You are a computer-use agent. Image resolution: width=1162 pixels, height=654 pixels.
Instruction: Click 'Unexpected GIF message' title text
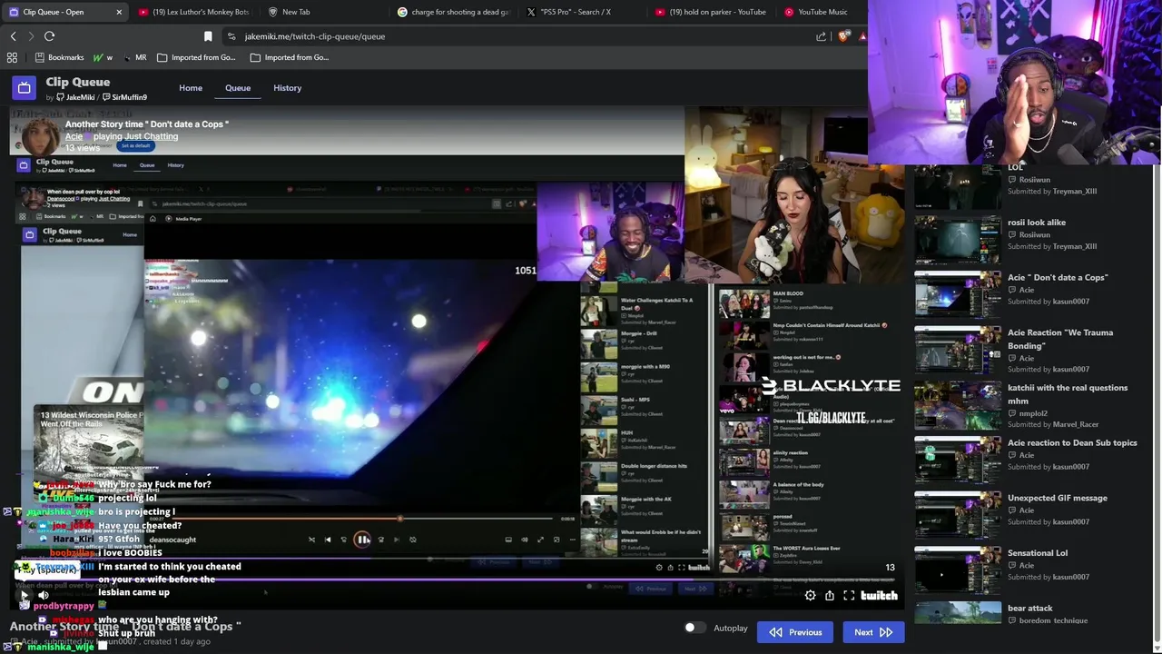pos(1058,498)
